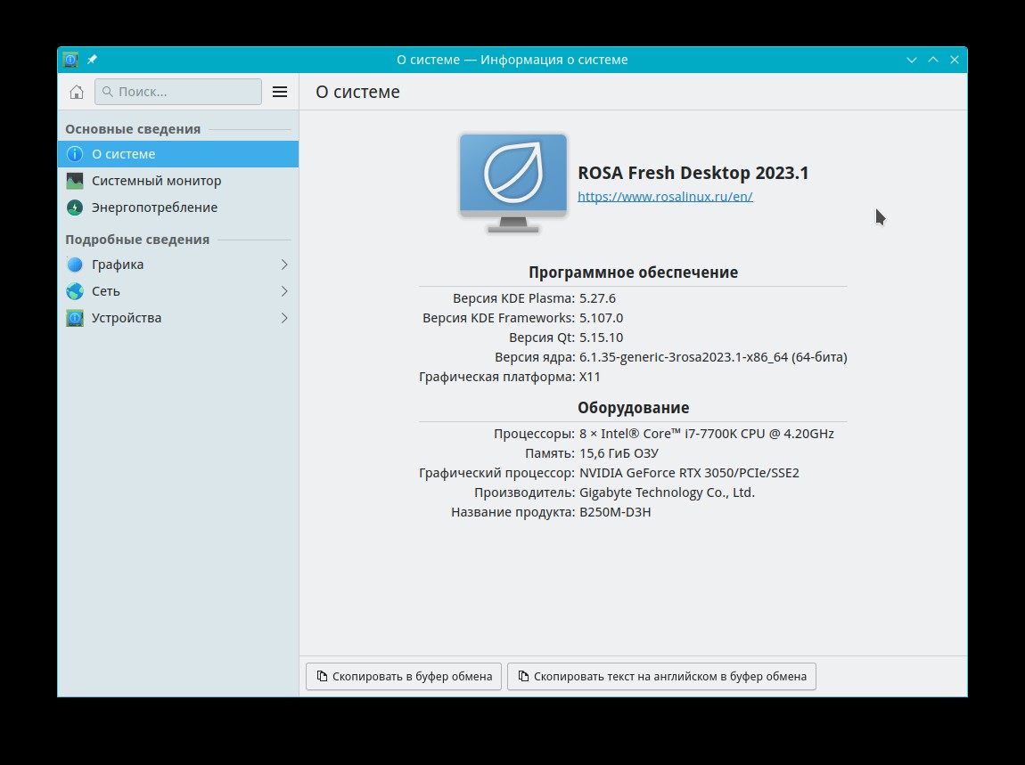Maximize the window with up chevron

(x=933, y=60)
